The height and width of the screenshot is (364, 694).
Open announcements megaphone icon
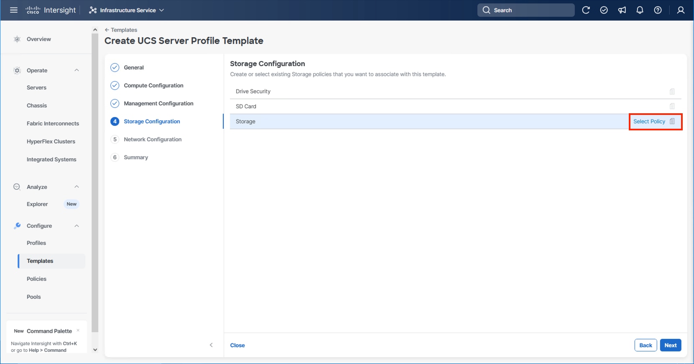point(622,10)
